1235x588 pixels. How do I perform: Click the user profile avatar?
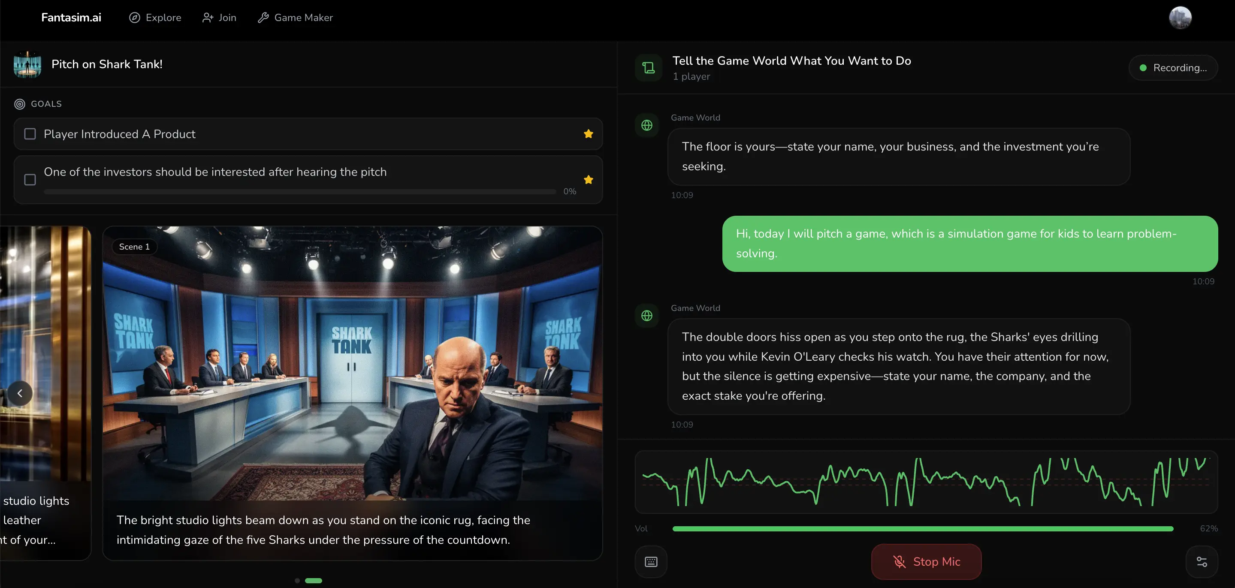coord(1180,18)
